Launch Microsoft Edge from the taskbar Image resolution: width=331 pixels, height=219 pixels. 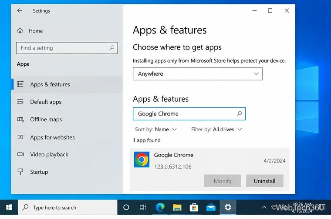click(x=160, y=207)
